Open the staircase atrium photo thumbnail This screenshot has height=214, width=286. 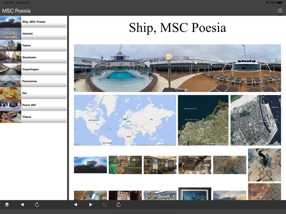[195, 165]
